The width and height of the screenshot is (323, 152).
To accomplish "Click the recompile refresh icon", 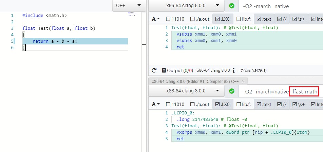I will click(154, 70).
